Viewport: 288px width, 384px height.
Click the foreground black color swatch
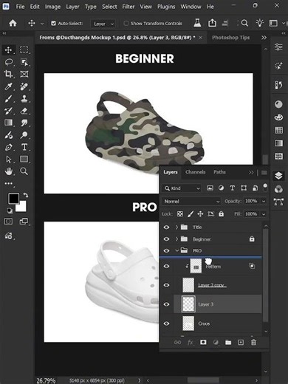pyautogui.click(x=13, y=198)
